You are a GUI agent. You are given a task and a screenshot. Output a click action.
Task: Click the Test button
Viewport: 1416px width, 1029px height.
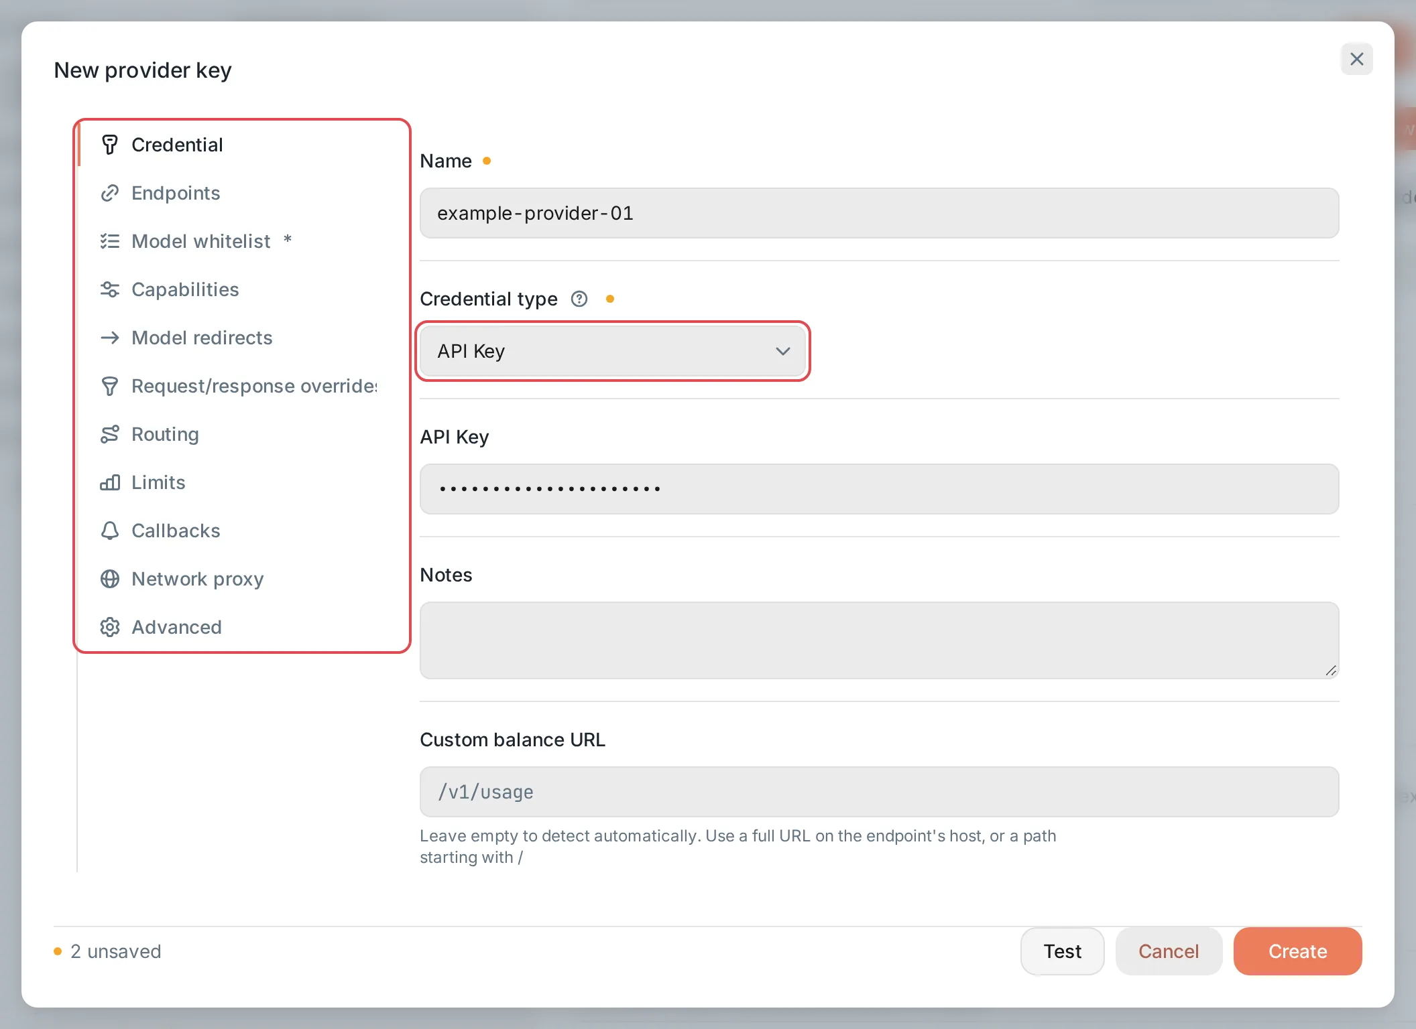coord(1063,951)
